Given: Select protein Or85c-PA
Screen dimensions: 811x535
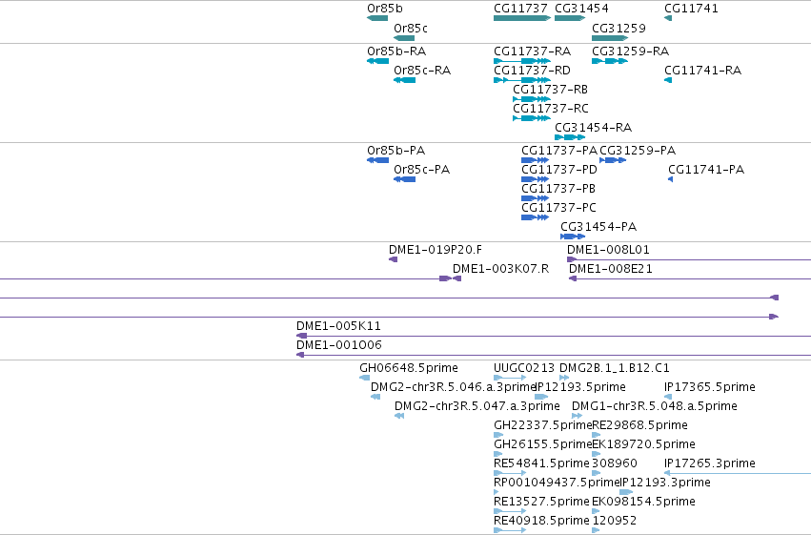Looking at the screenshot, I should (404, 179).
